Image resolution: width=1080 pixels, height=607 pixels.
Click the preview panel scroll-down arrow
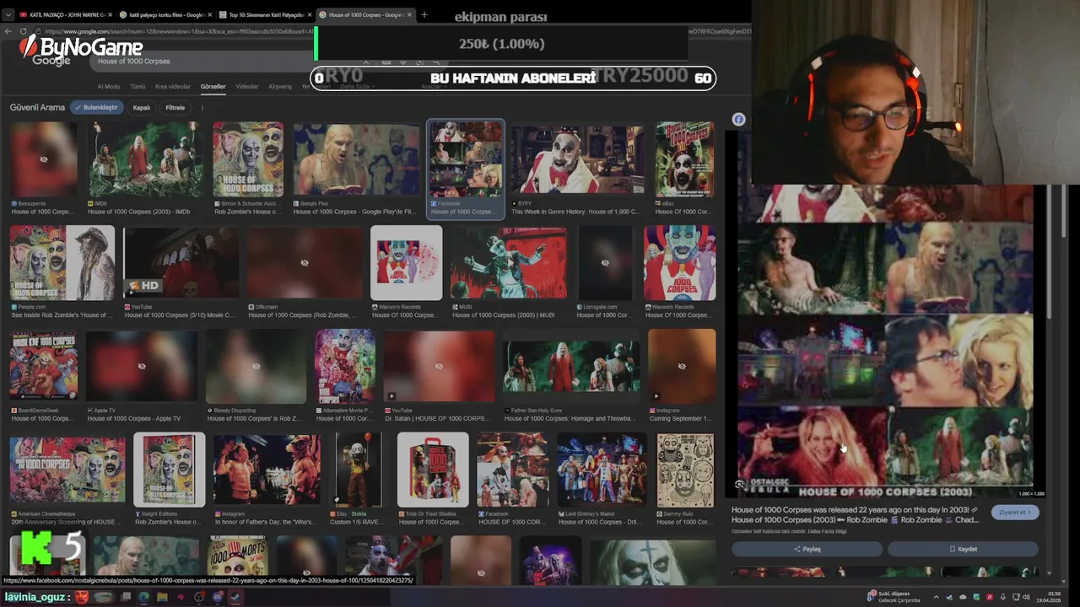click(1050, 574)
